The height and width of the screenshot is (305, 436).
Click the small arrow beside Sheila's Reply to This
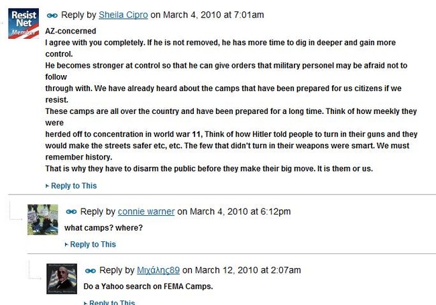pos(47,186)
